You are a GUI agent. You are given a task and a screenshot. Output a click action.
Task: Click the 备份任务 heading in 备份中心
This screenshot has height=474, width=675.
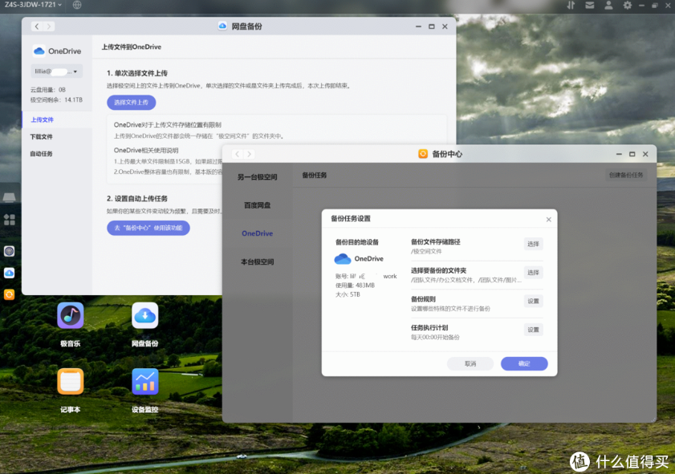point(315,175)
